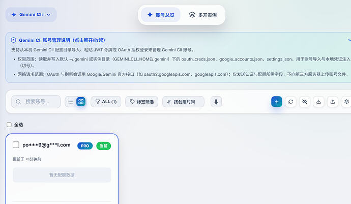This screenshot has height=204, width=351.
Task: Click the 网络请求范围 bullet line text
Action: tap(183, 74)
